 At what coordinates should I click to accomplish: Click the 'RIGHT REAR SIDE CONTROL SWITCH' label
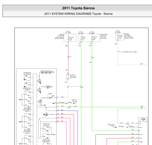click(27, 110)
